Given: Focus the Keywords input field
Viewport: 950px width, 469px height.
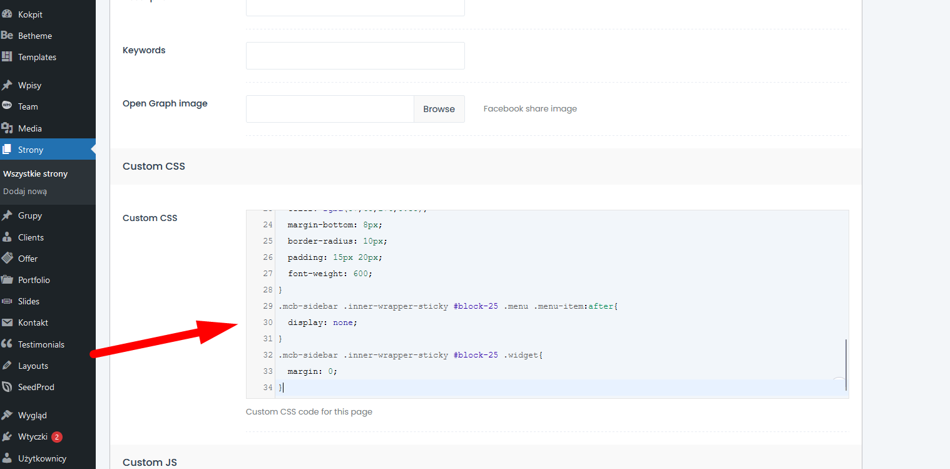Looking at the screenshot, I should coord(355,56).
